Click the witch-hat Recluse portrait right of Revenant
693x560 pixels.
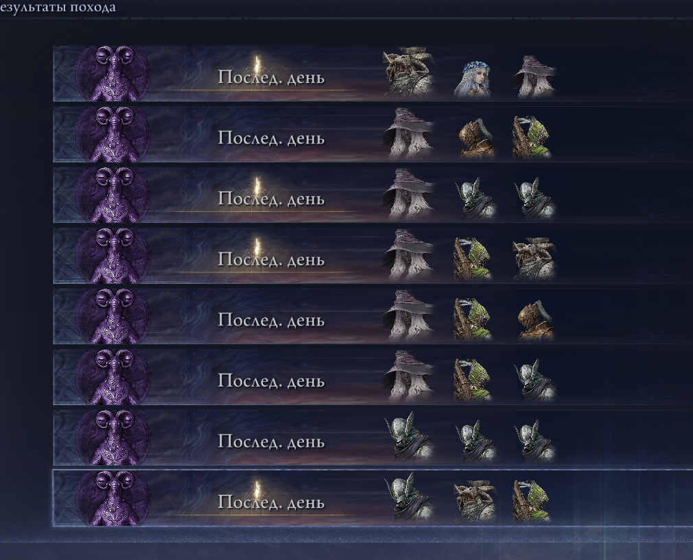(535, 77)
